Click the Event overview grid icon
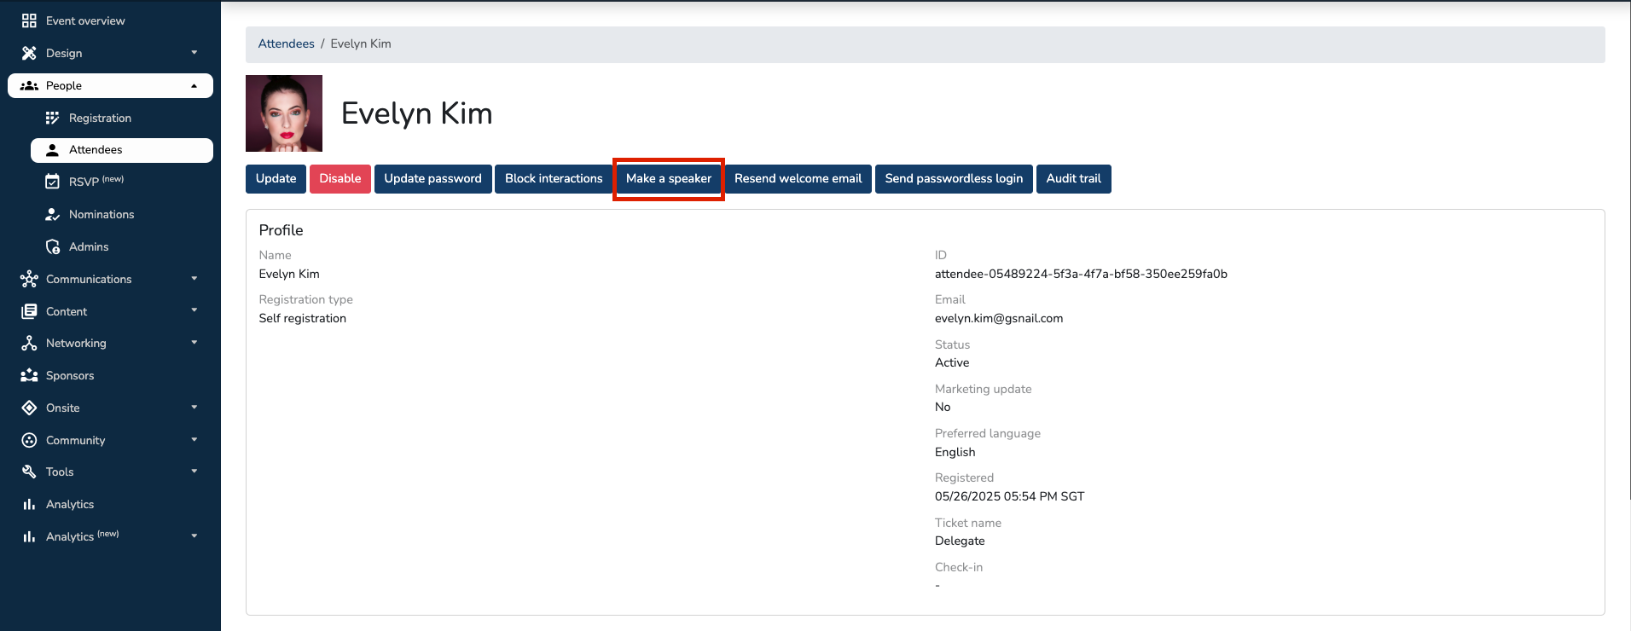Screen dimensions: 1631x631 coord(29,20)
